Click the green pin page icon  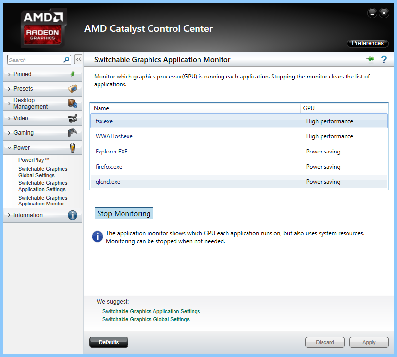[x=370, y=60]
